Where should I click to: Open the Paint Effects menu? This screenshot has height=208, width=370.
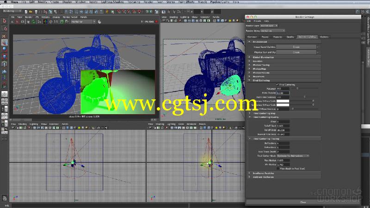[186, 2]
